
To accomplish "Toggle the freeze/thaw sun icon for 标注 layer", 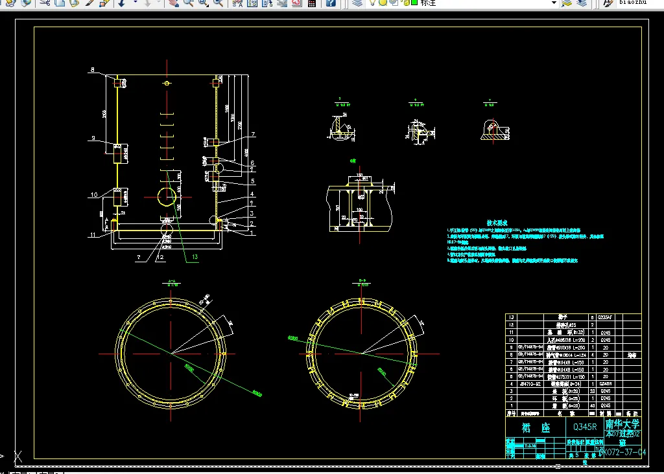I will (383, 3).
